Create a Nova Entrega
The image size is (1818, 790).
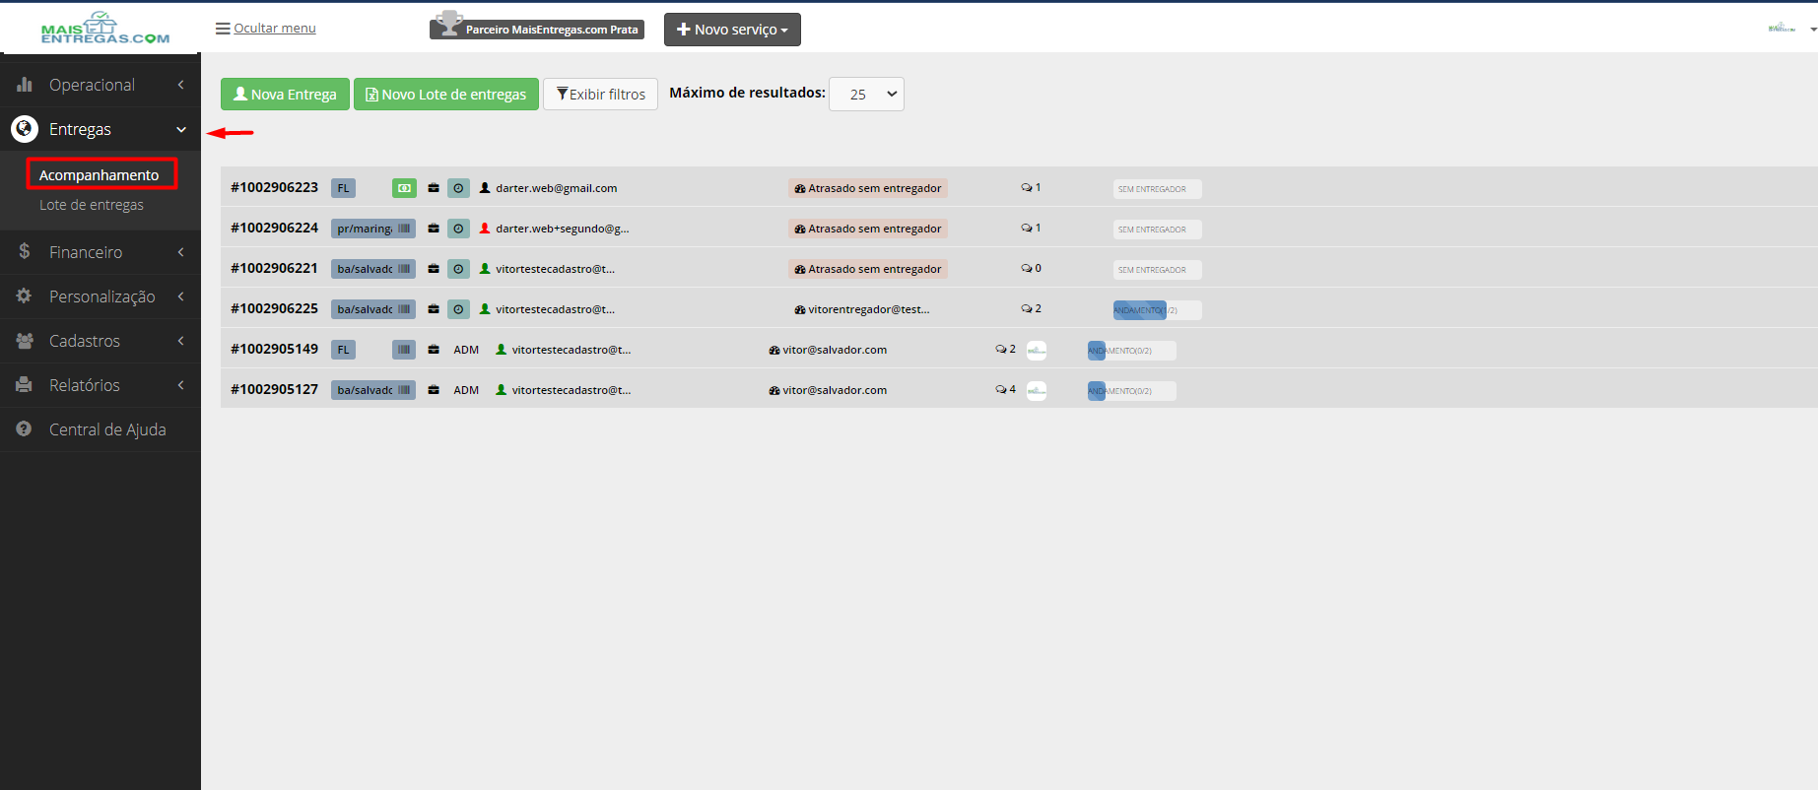point(285,95)
